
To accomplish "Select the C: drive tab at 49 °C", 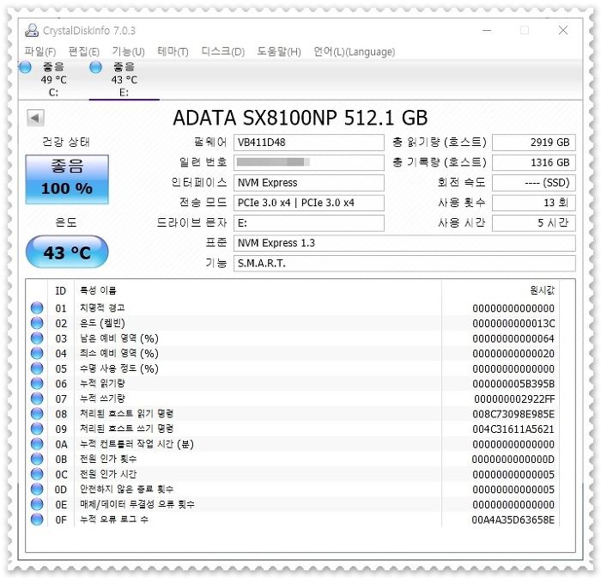I will pyautogui.click(x=53, y=80).
